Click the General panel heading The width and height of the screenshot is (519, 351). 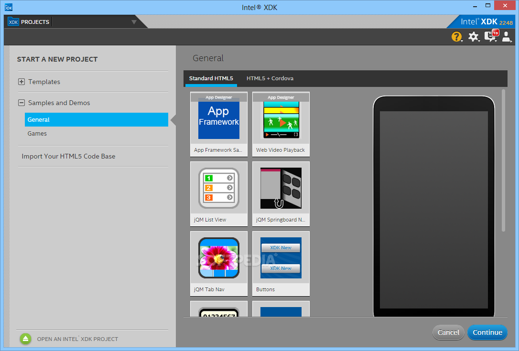[208, 58]
